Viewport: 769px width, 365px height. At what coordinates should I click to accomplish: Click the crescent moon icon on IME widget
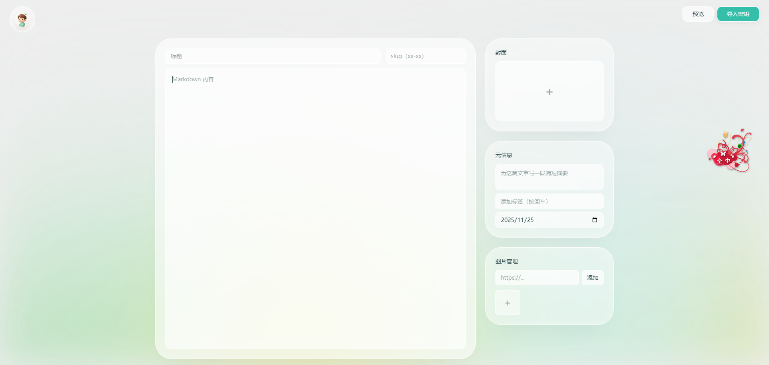coord(714,156)
